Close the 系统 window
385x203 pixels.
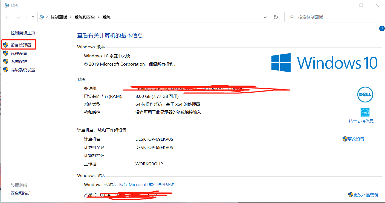click(x=377, y=5)
